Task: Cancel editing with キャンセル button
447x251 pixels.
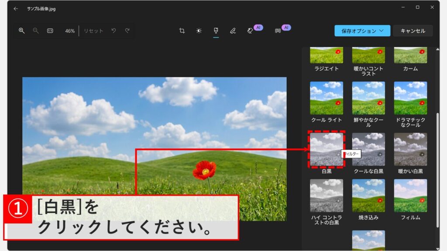Action: [x=413, y=31]
